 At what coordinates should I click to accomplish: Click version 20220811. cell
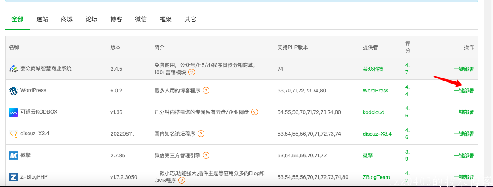(x=122, y=134)
